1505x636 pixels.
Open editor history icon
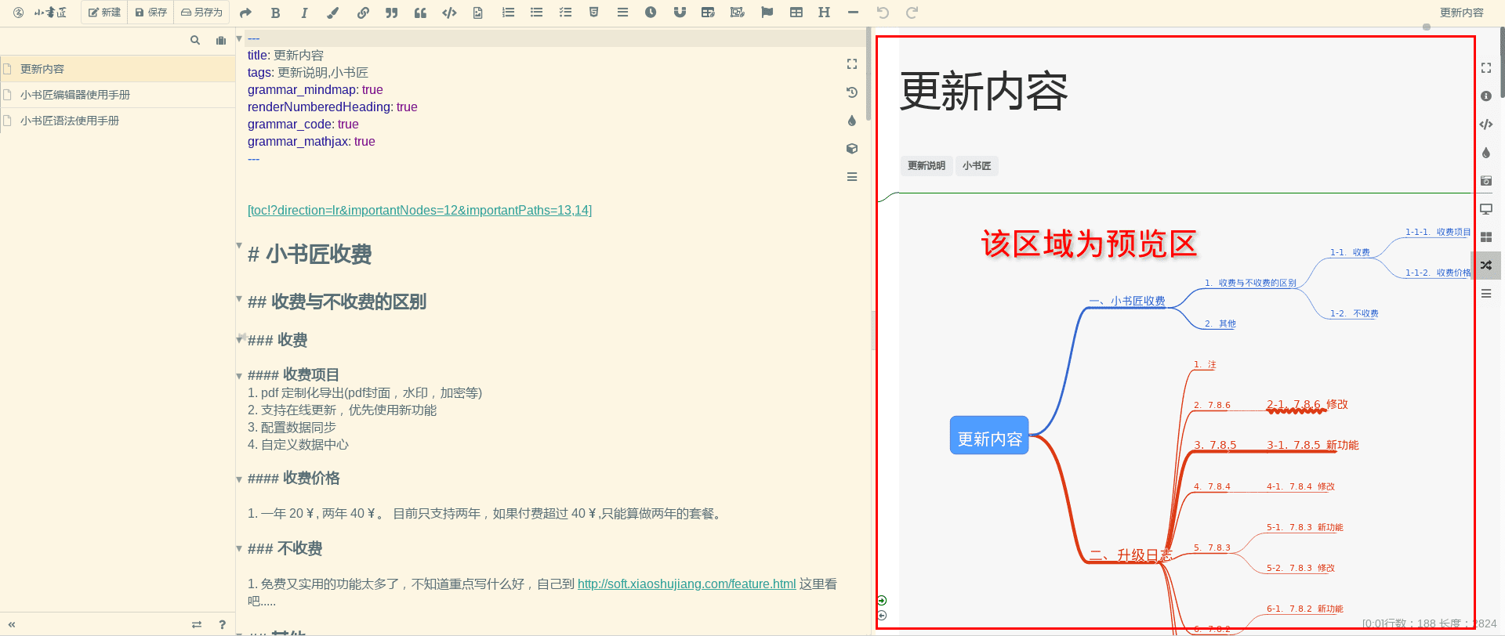click(x=852, y=92)
